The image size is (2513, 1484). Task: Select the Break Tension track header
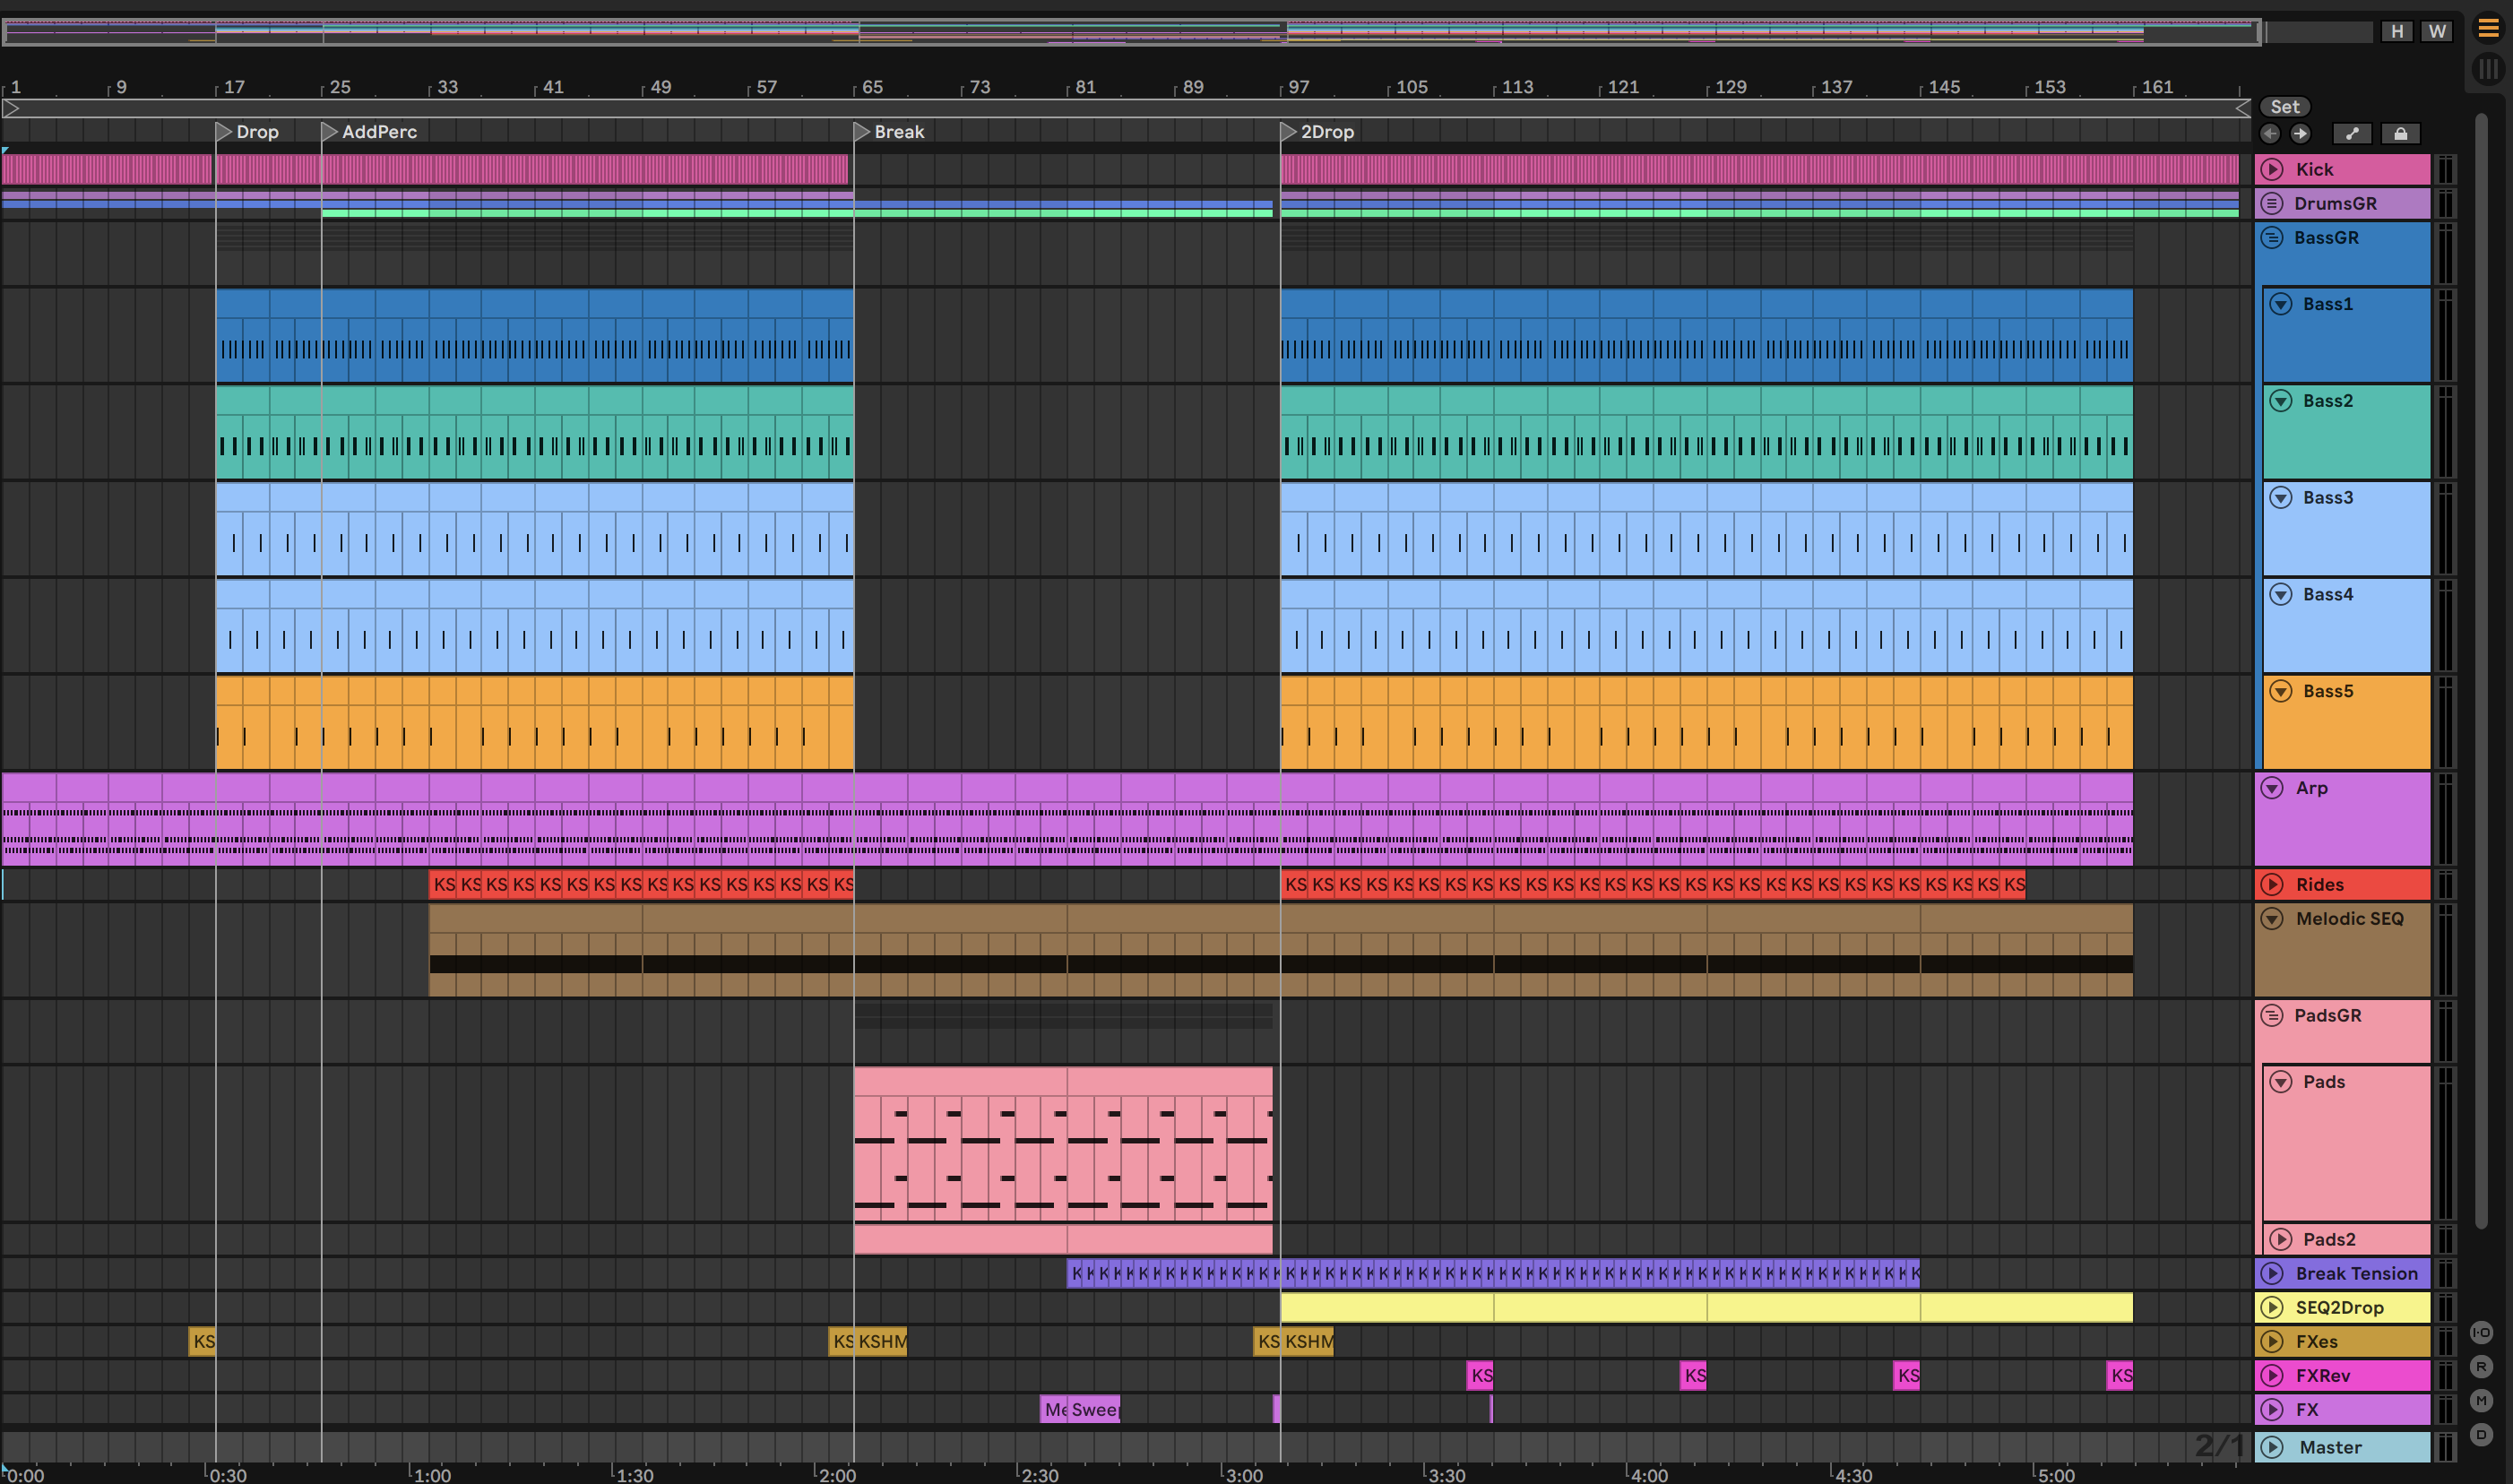tap(2356, 1273)
